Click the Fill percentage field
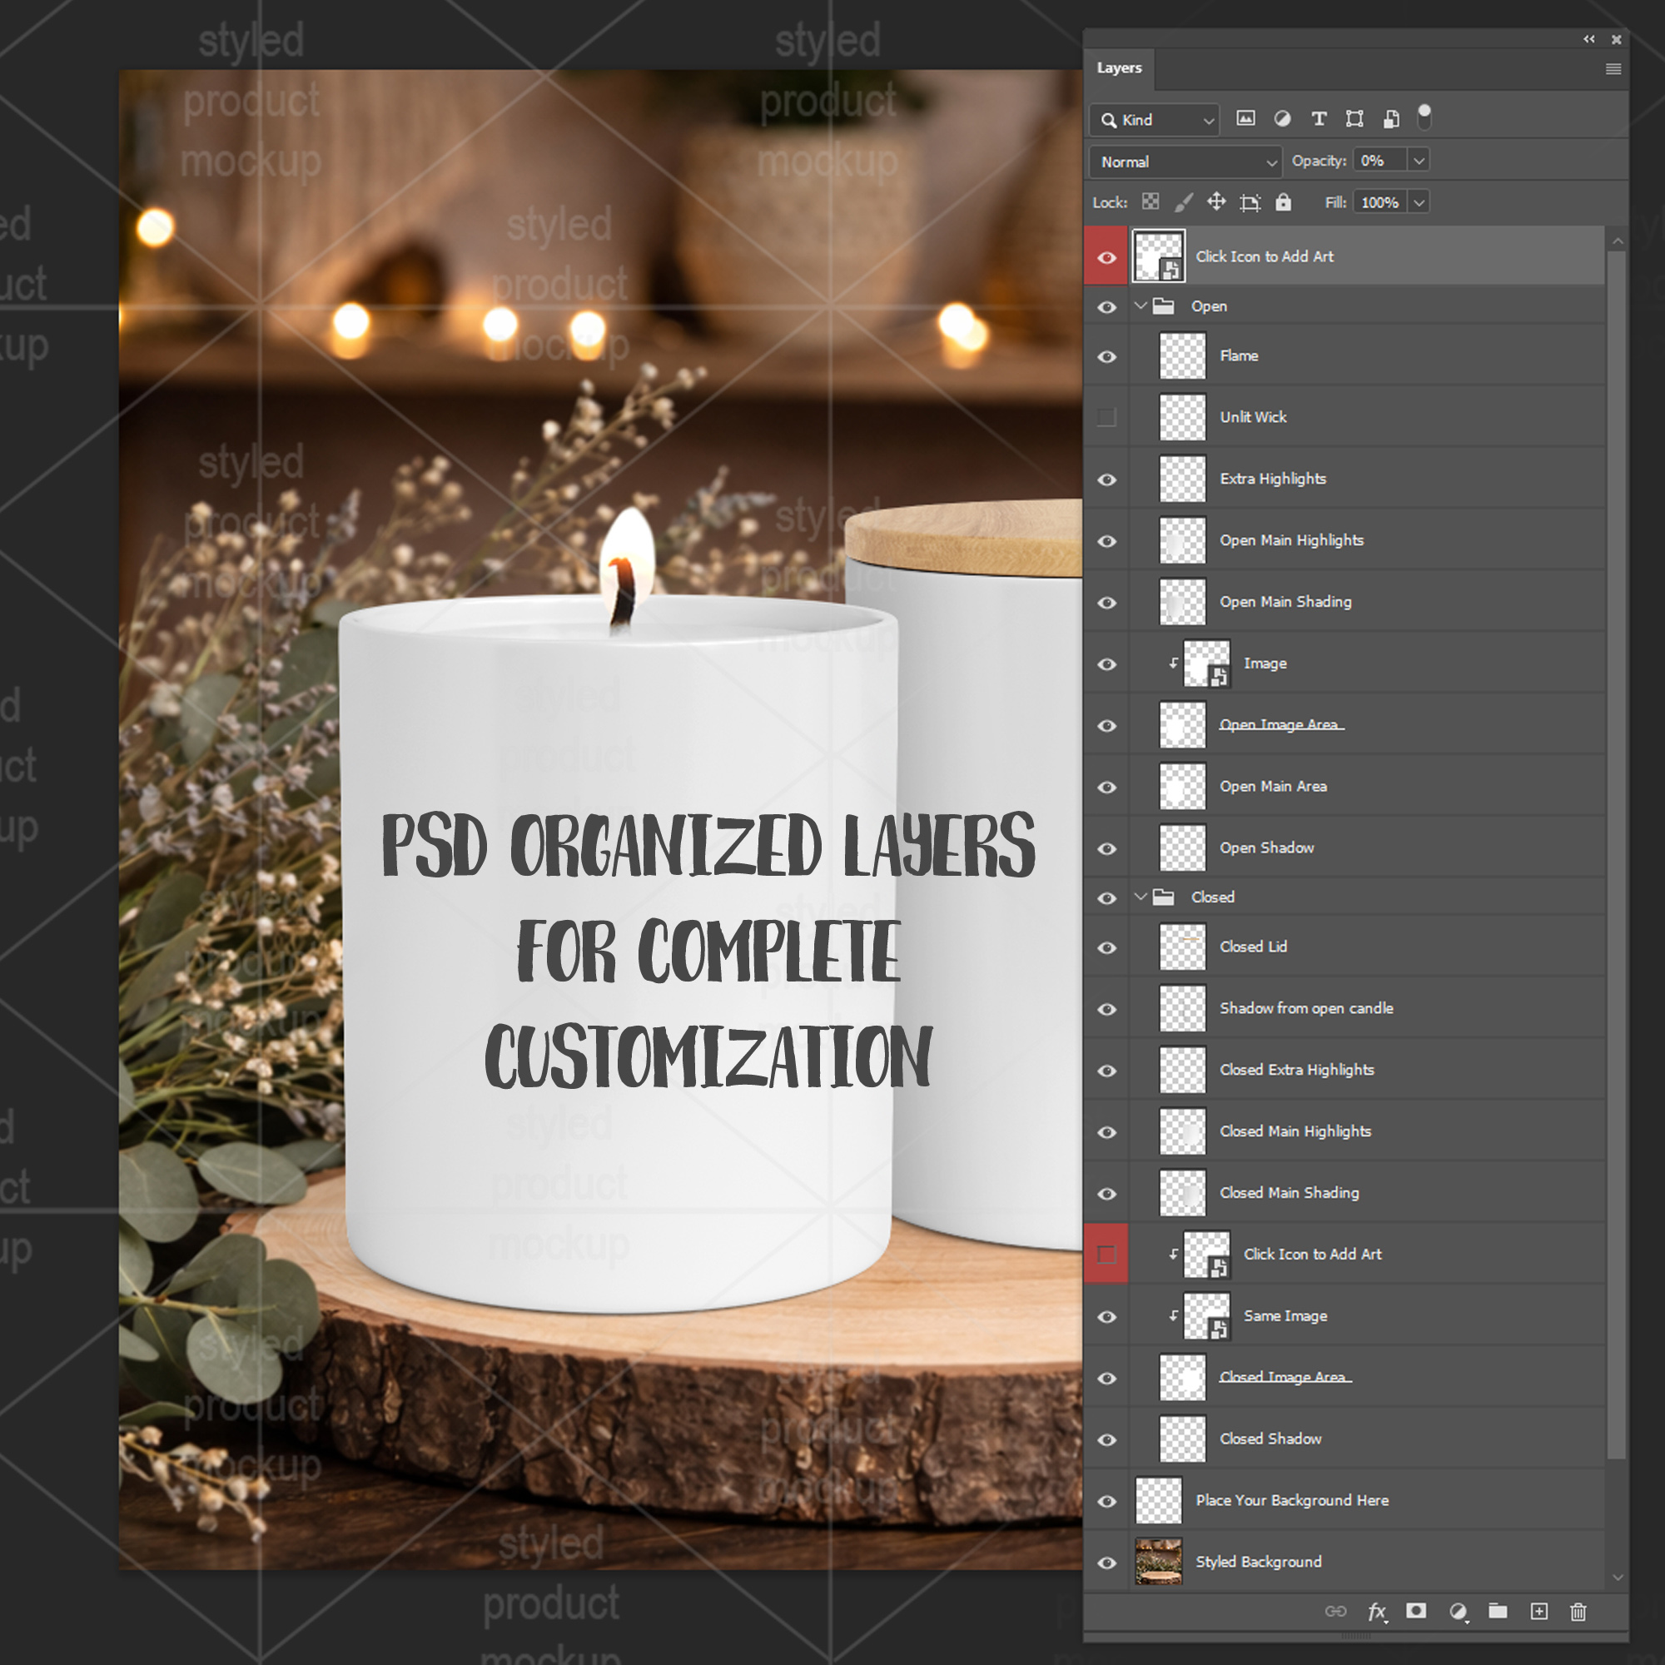 (x=1379, y=202)
